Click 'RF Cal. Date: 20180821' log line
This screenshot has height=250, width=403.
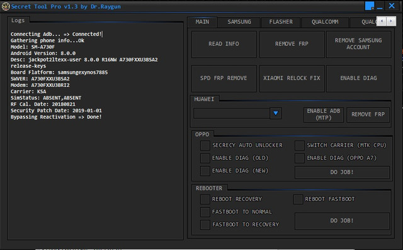coord(43,105)
